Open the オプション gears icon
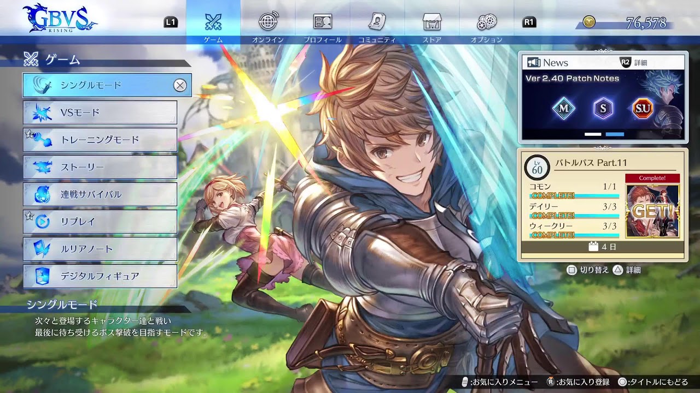 pyautogui.click(x=487, y=22)
